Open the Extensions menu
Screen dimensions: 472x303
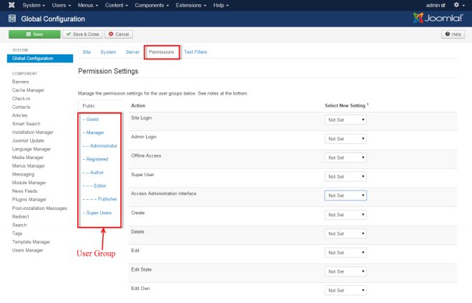coord(191,5)
